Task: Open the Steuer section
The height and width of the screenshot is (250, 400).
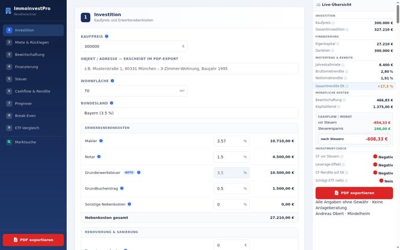Action: (x=33, y=79)
